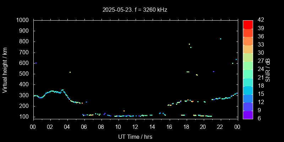Click the red 39–42 dB colorbar segment
Viewport: 284px width, 142px height.
[248, 24]
